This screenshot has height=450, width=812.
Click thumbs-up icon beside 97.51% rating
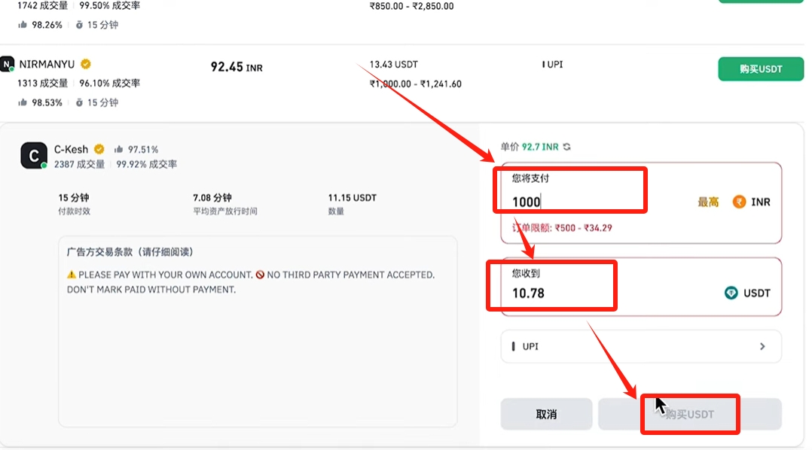118,150
